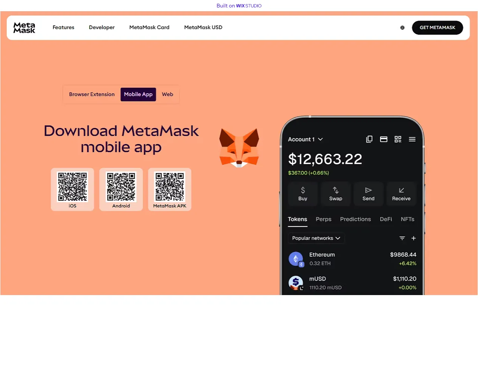
Task: Click the MetaMask APK QR code
Action: [170, 187]
